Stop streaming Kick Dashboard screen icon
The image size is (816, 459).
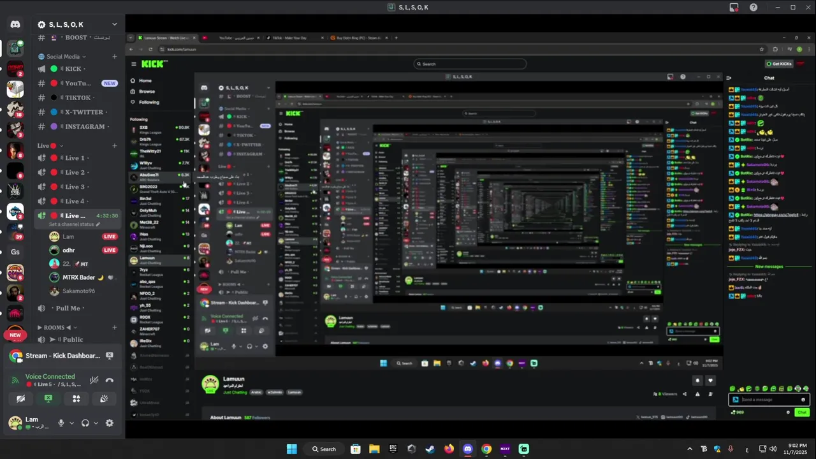click(x=110, y=356)
